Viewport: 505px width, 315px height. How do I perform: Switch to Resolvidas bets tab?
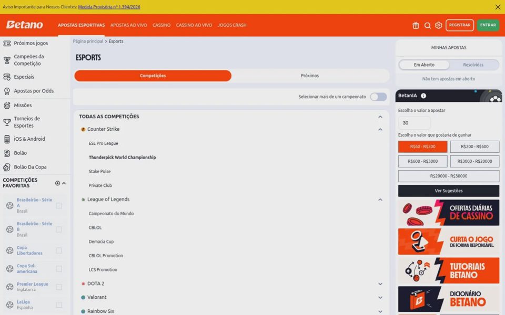click(x=473, y=65)
